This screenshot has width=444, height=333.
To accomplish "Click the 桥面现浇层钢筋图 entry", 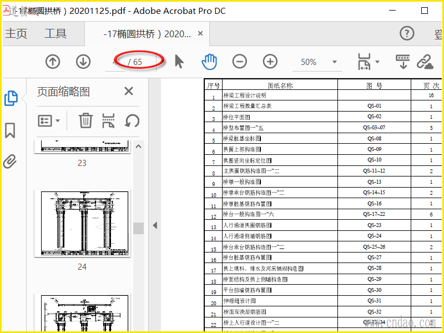I will point(245,312).
